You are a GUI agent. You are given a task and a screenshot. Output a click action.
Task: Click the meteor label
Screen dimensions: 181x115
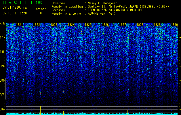41,9
